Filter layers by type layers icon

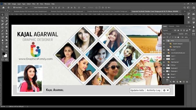pyautogui.click(x=181, y=31)
